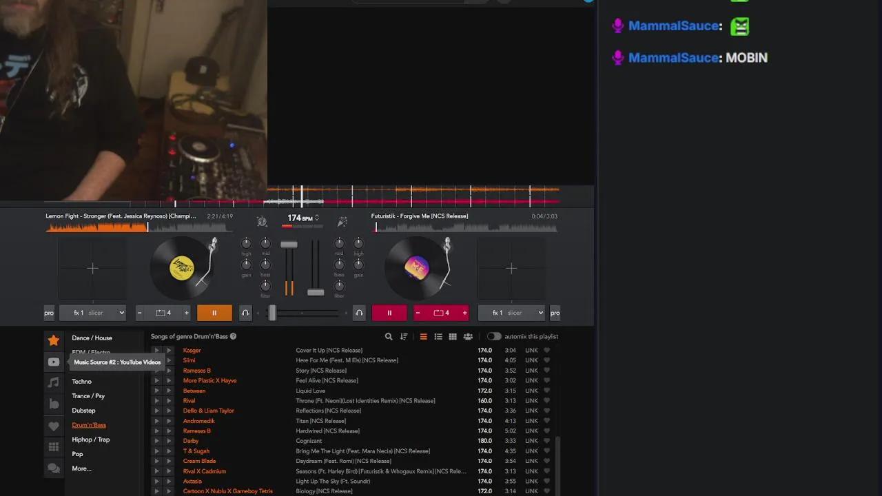Screen dimensions: 882x496
Task: Click the crossfader slider handle
Action: point(272,313)
